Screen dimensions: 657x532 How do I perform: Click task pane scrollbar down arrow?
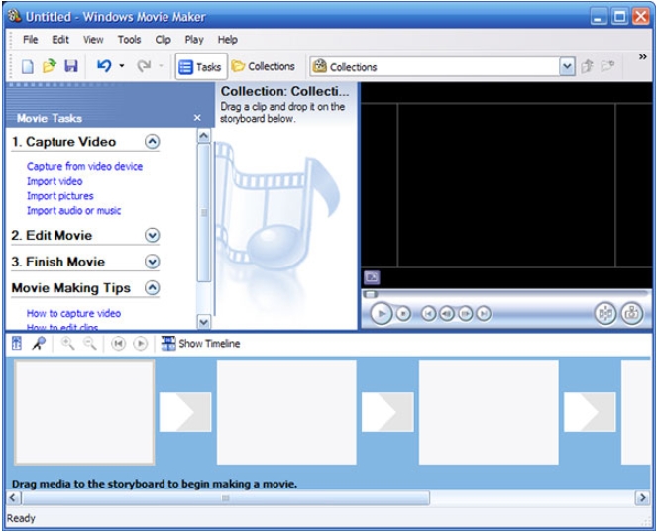click(203, 322)
